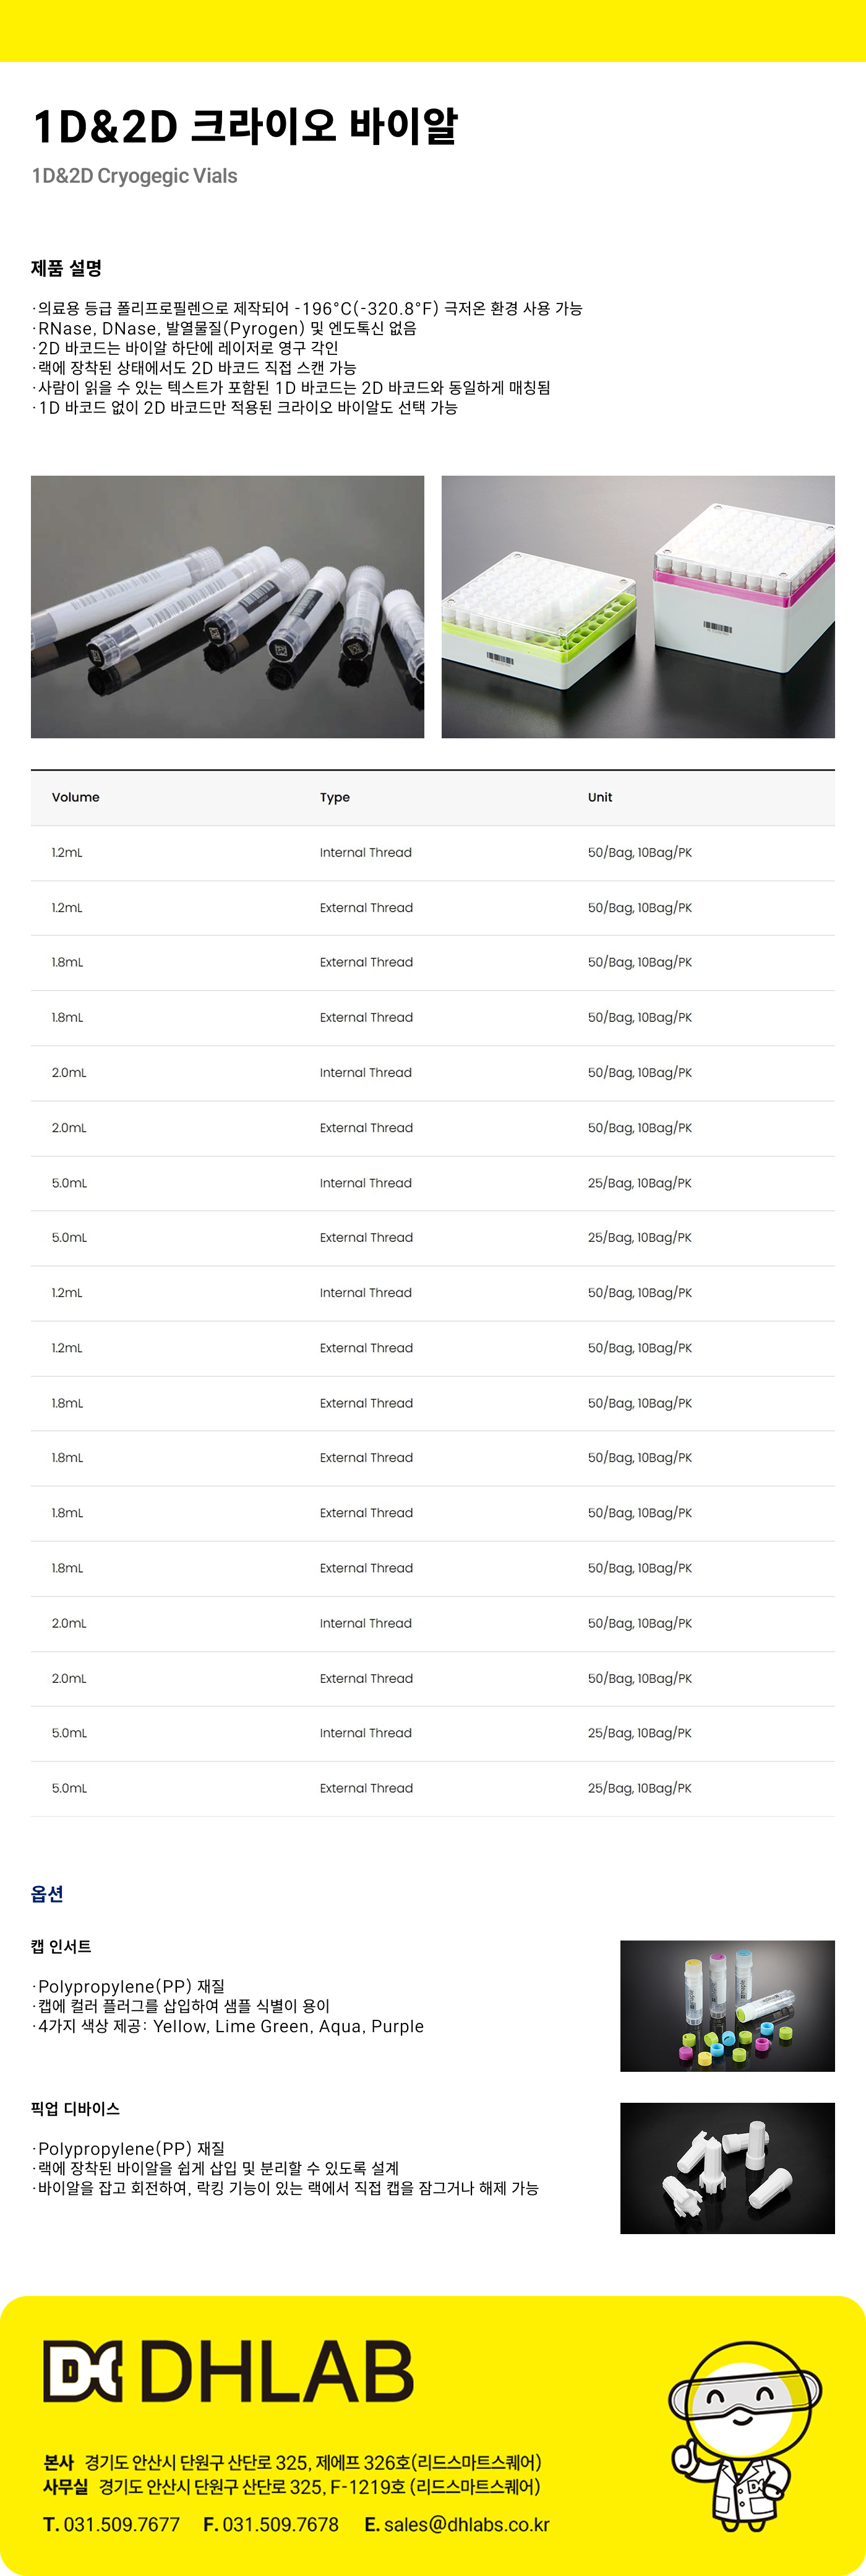Click the "1D&2D Cryogegic Vials" subtitle
Image resolution: width=866 pixels, height=2576 pixels.
(x=135, y=176)
